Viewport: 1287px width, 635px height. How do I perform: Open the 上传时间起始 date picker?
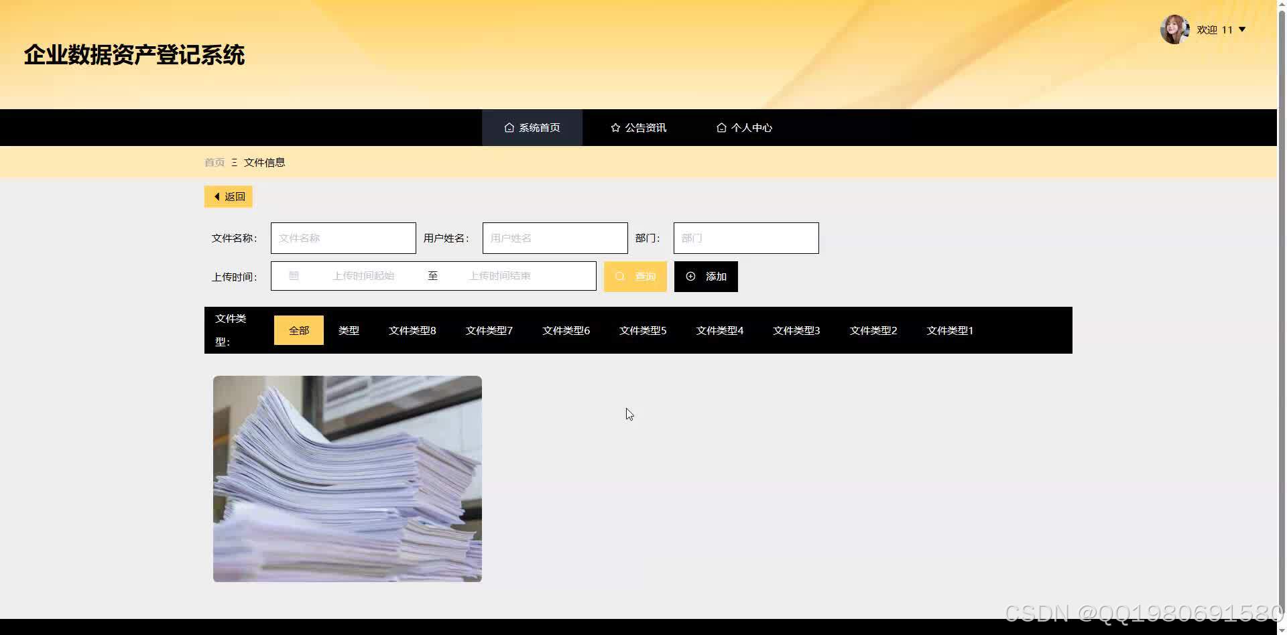(x=364, y=275)
